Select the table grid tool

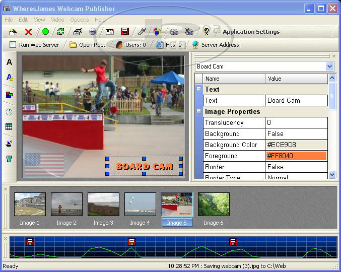click(9, 127)
